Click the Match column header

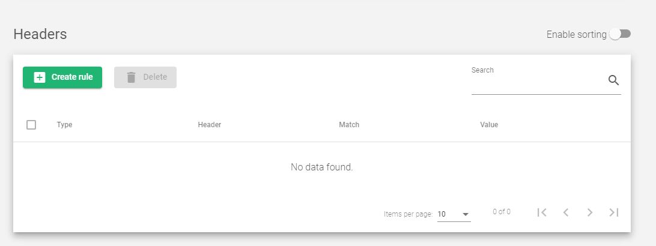pos(349,124)
